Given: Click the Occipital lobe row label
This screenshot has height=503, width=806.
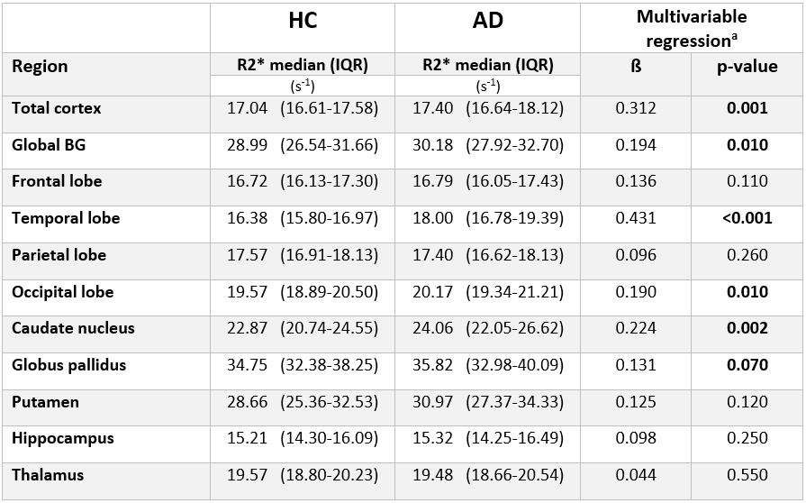Looking at the screenshot, I should click(61, 292).
